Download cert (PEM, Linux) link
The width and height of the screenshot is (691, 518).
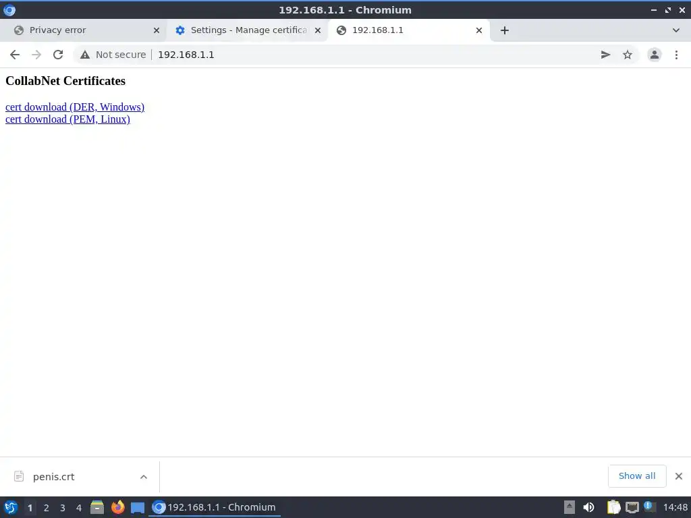pos(67,119)
